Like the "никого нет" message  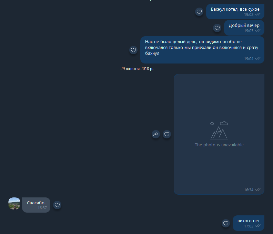pyautogui.click(x=226, y=223)
